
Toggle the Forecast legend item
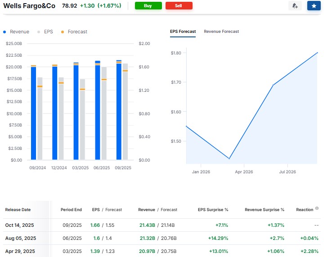click(74, 32)
